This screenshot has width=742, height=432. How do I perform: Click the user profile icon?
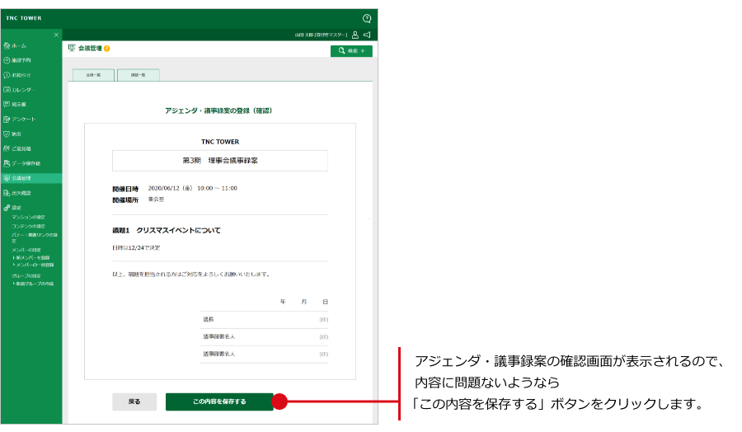(355, 35)
